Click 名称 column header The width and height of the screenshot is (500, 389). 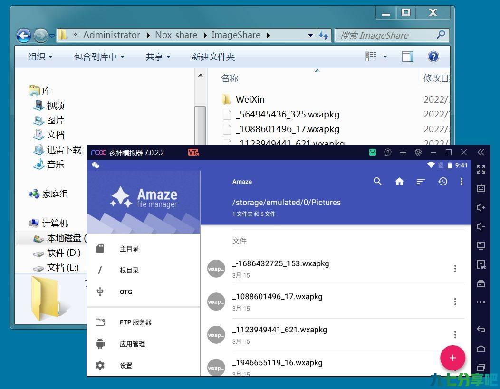230,78
